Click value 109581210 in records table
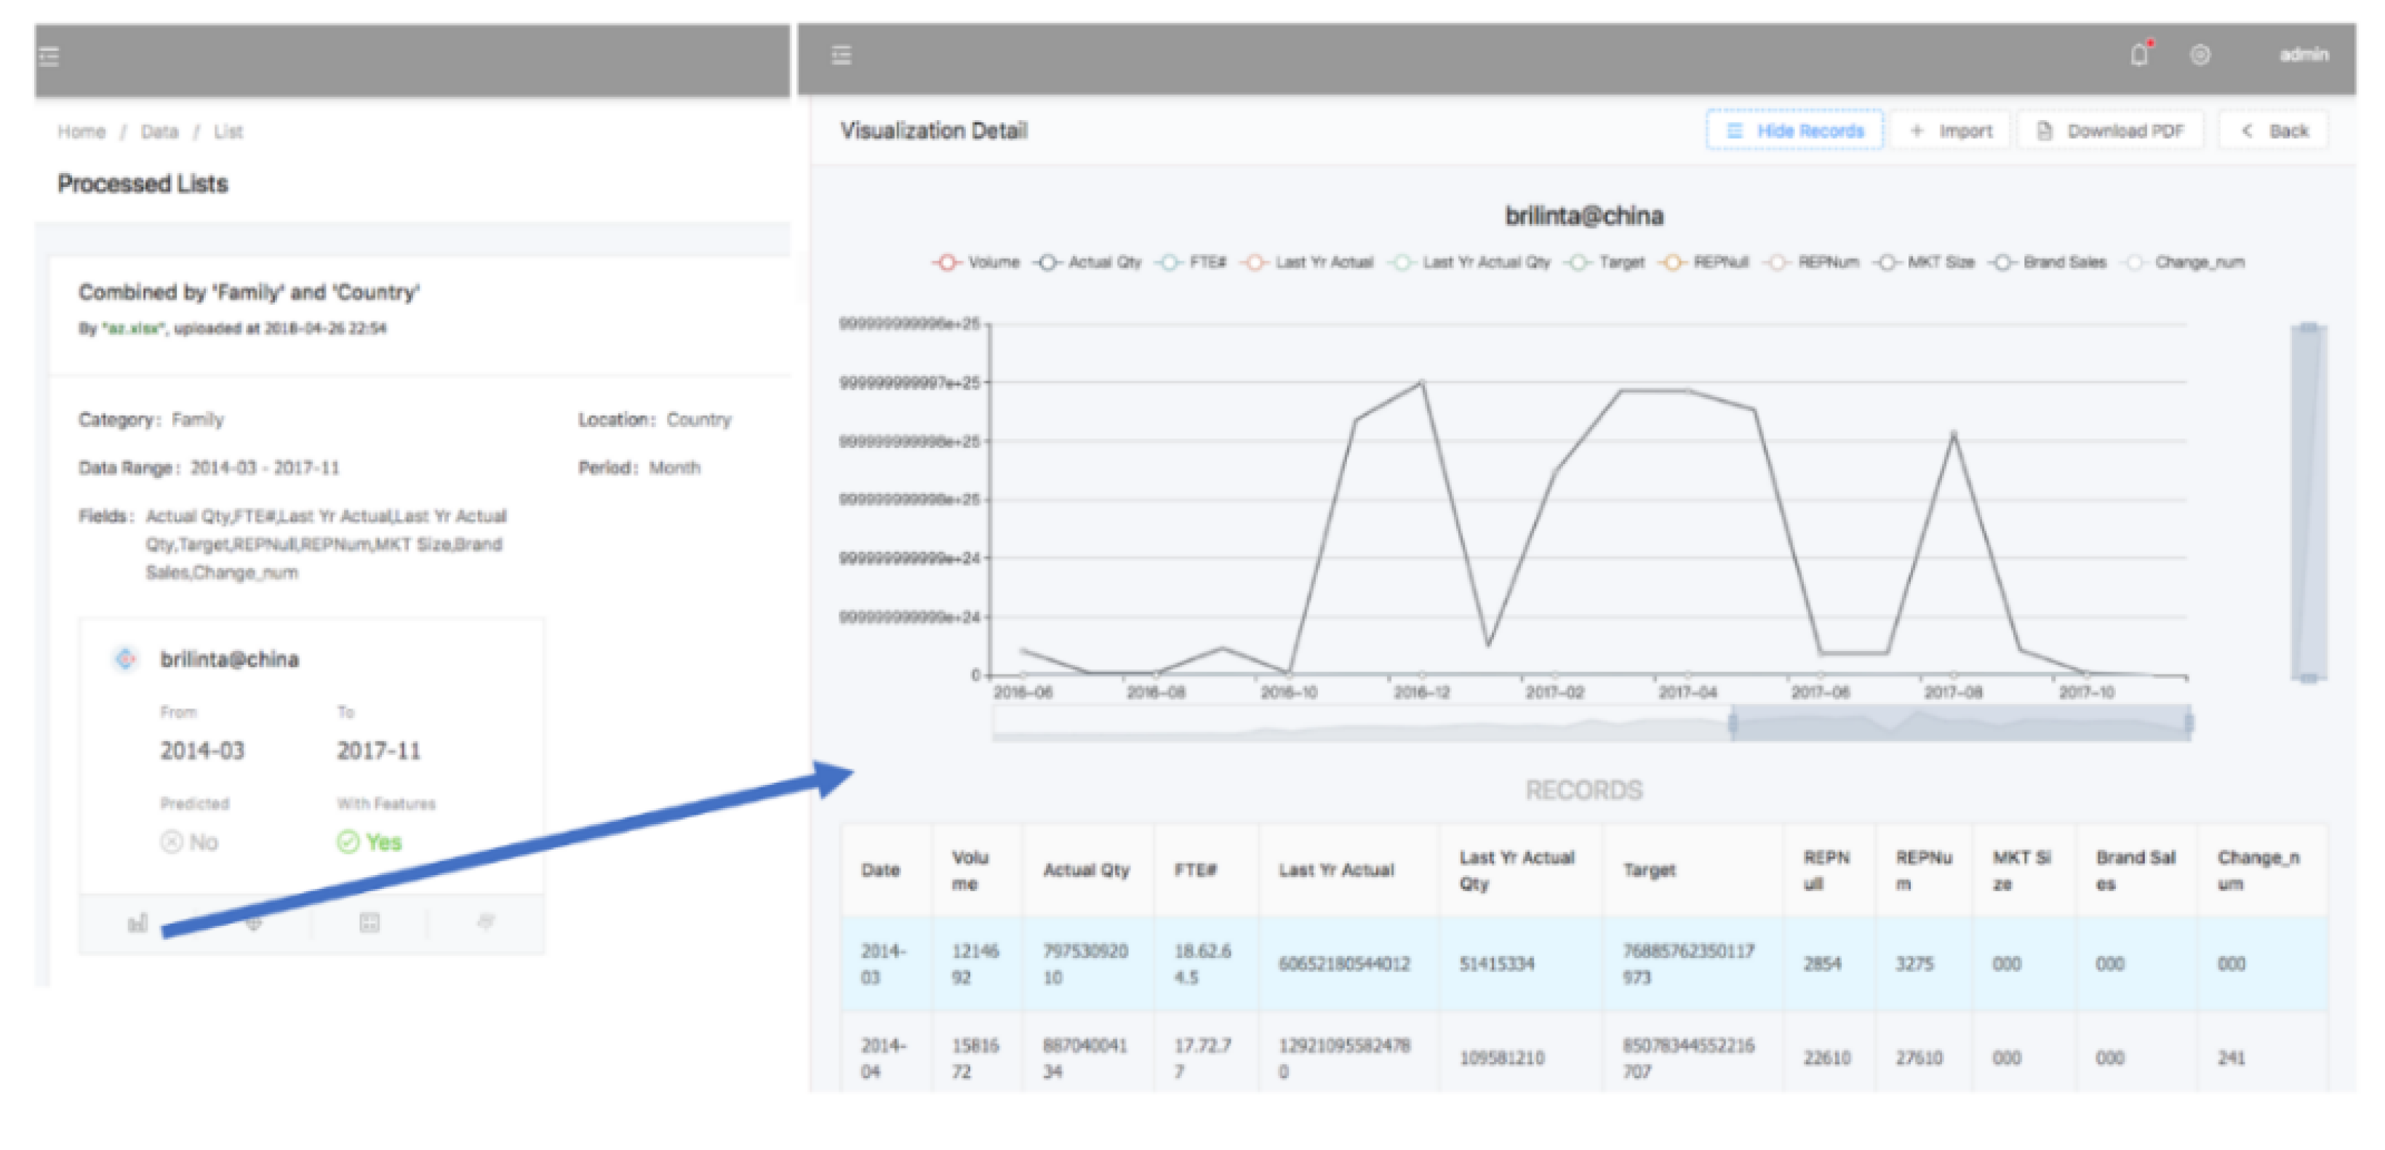This screenshot has height=1150, width=2385. click(1502, 1058)
